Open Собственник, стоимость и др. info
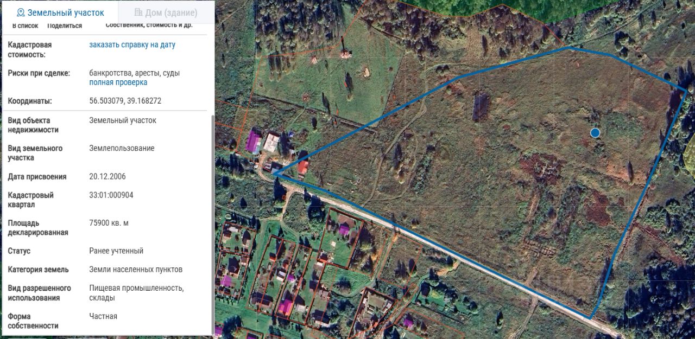Viewport: 695px width, 339px height. pos(149,25)
